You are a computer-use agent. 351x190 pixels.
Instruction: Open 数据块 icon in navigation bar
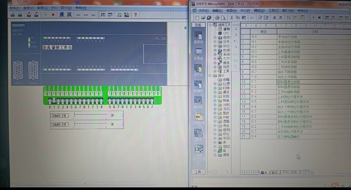coord(198,87)
